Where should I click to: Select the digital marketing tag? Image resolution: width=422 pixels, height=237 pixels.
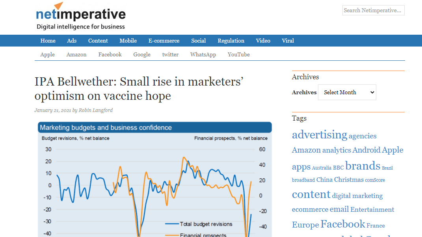coord(357,196)
